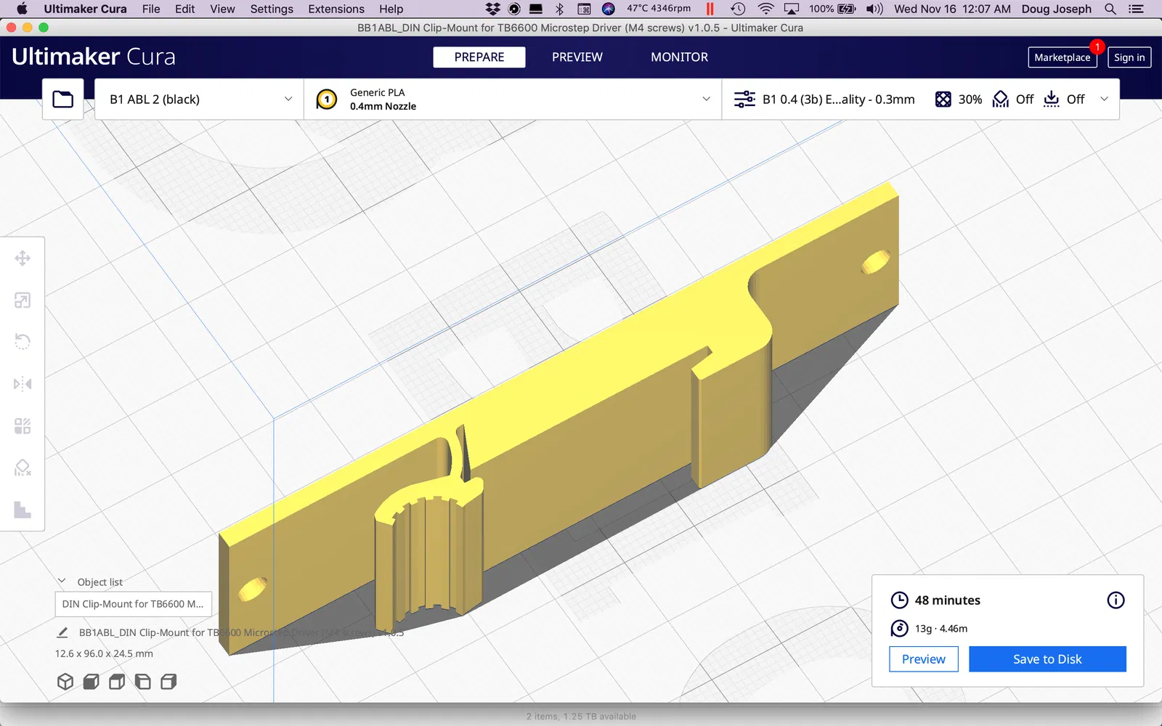This screenshot has width=1162, height=726.
Task: Open the Doug Joseph user menu
Action: (1056, 9)
